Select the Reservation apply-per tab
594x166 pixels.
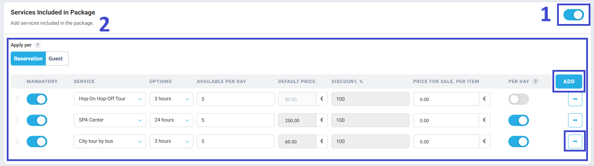coord(28,59)
